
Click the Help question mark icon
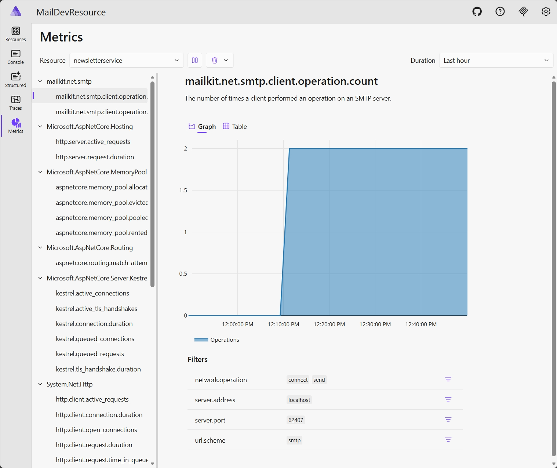pos(500,11)
